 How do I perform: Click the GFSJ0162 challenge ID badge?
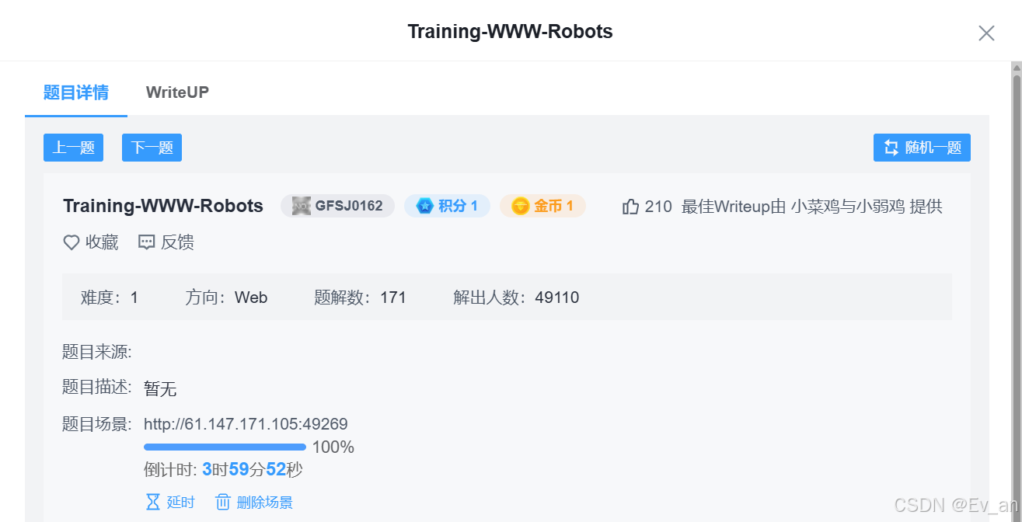(x=337, y=205)
